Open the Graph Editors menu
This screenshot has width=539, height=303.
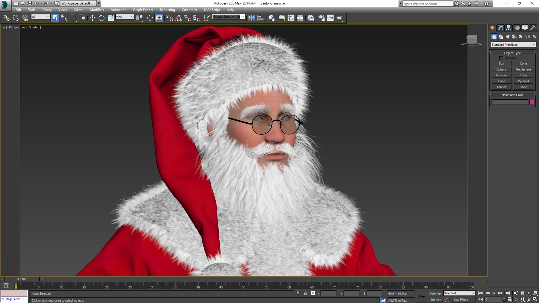[x=143, y=10]
